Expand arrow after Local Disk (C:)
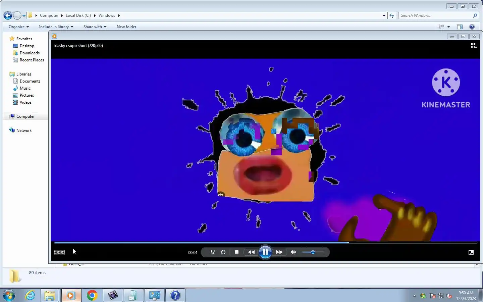Viewport: 483px width, 302px height. [95, 15]
